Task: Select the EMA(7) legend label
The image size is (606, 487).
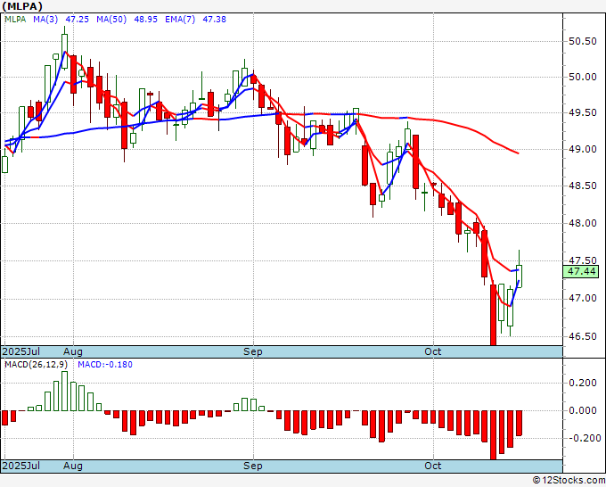Action: pos(180,20)
